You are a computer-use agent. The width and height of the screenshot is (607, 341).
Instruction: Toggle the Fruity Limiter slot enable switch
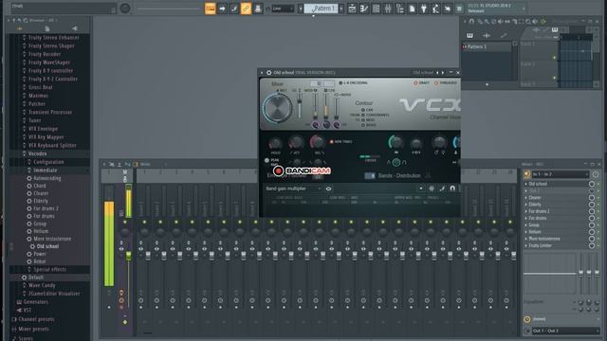coord(592,245)
